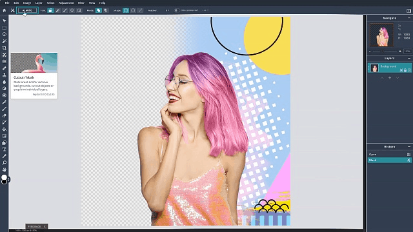Collapse the Layers panel
The width and height of the screenshot is (413, 232).
(409, 58)
